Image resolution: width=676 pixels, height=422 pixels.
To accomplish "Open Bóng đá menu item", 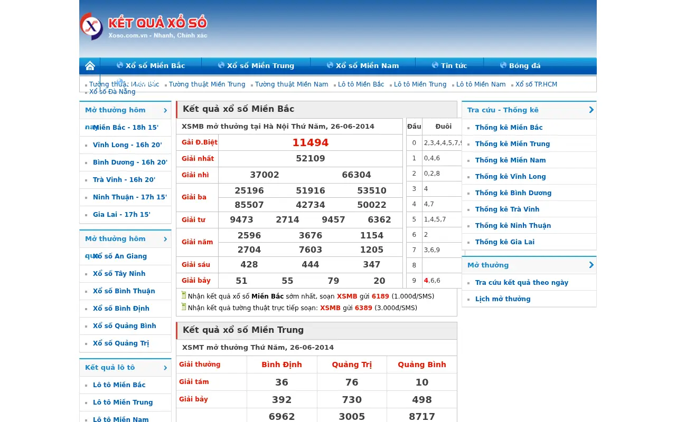I will point(524,66).
